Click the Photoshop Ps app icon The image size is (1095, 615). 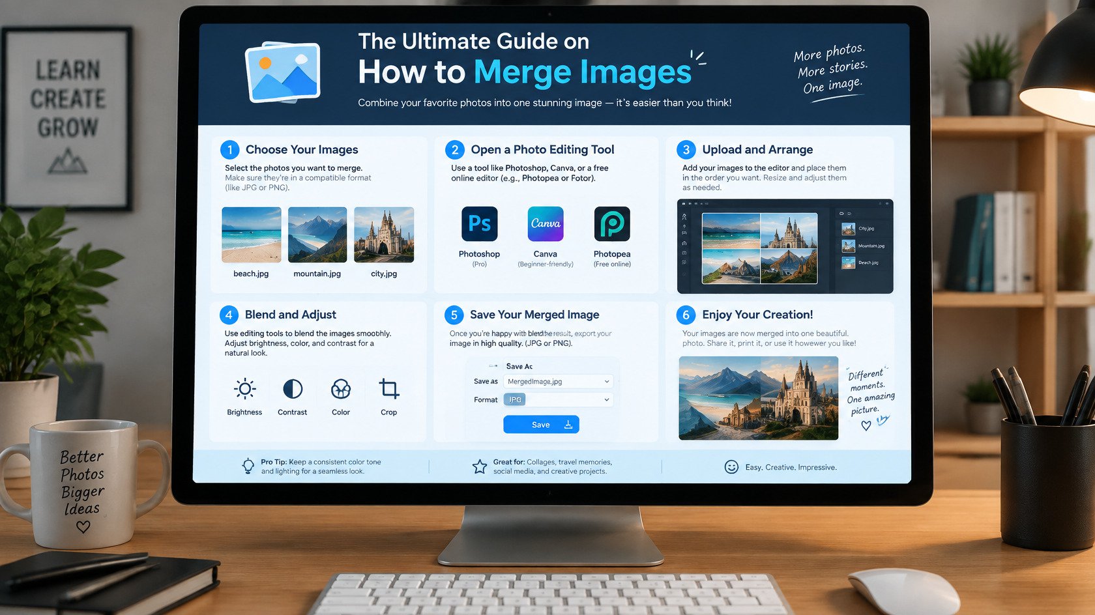pyautogui.click(x=479, y=223)
